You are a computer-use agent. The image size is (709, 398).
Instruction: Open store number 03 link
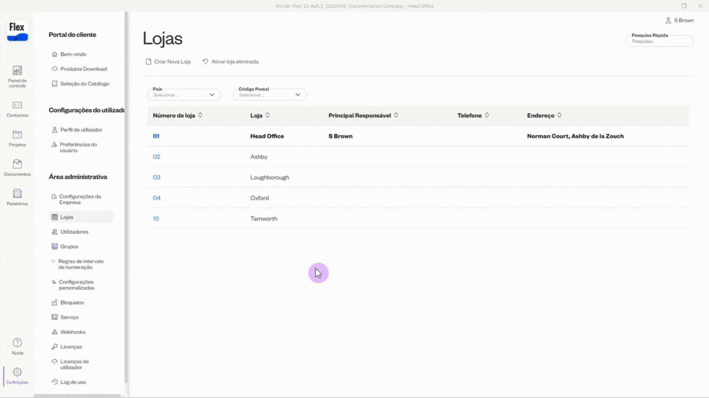156,177
